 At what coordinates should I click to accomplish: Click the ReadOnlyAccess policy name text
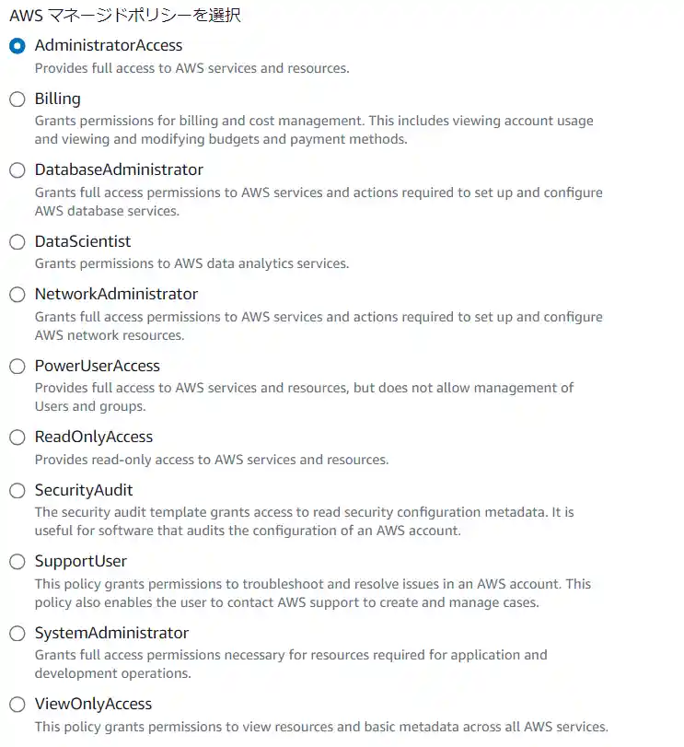[x=94, y=437]
